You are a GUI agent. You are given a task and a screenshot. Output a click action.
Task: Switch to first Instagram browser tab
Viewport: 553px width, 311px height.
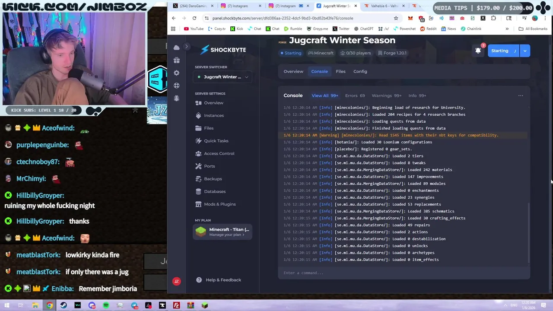[x=240, y=6]
